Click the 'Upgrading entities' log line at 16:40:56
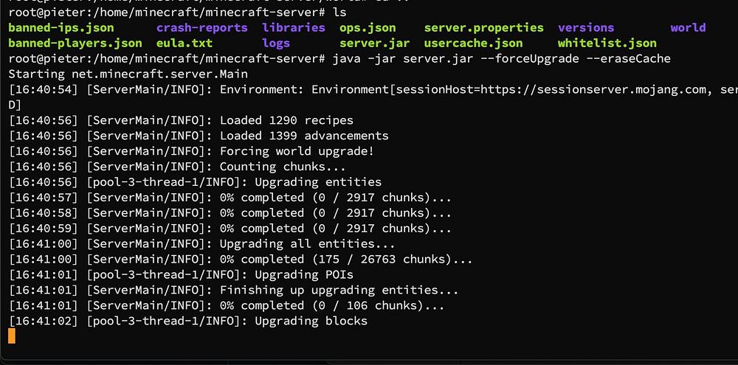Screen dimensions: 738x365 point(195,182)
